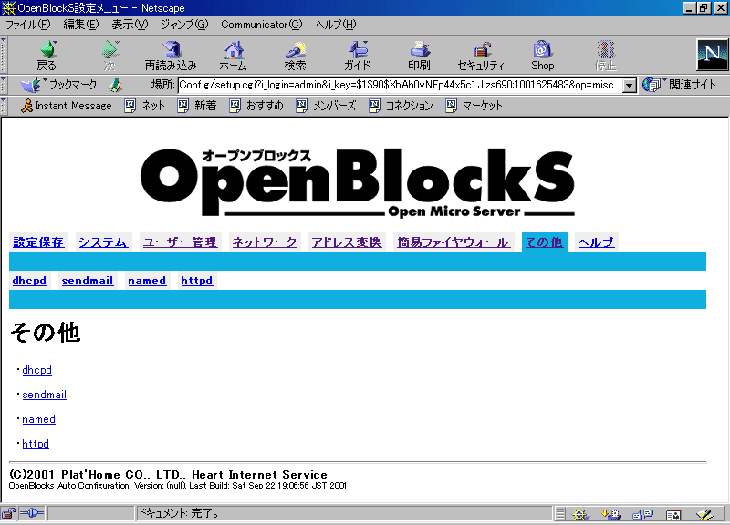Open Search (検索) toolbar icon

click(x=295, y=56)
